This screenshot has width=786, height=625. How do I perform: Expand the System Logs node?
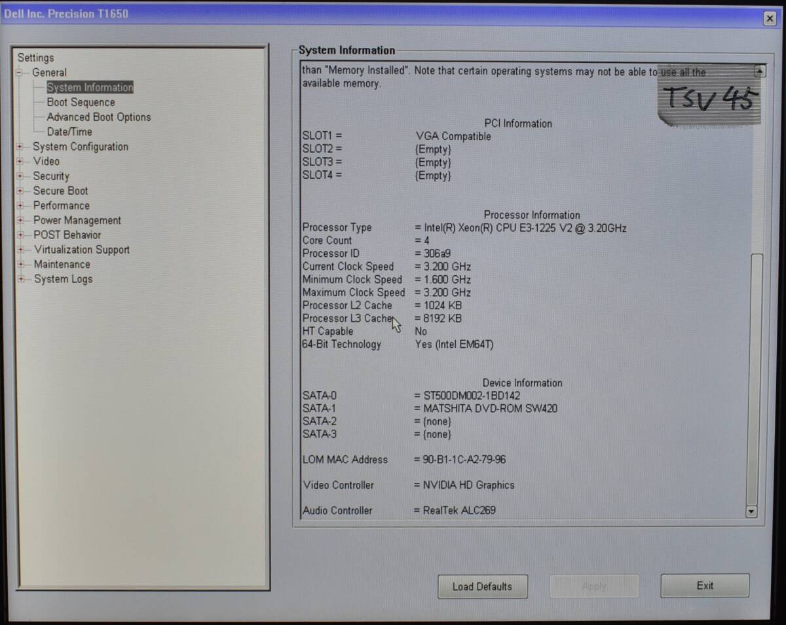(x=20, y=279)
